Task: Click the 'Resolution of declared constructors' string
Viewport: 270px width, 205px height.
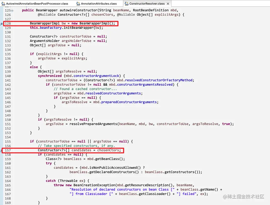Action: point(122,190)
